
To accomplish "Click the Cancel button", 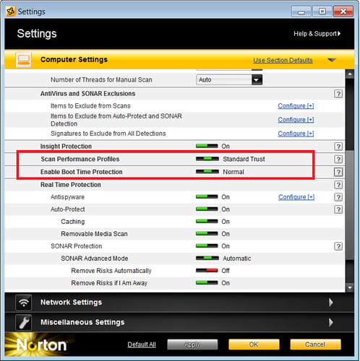I will pyautogui.click(x=315, y=344).
